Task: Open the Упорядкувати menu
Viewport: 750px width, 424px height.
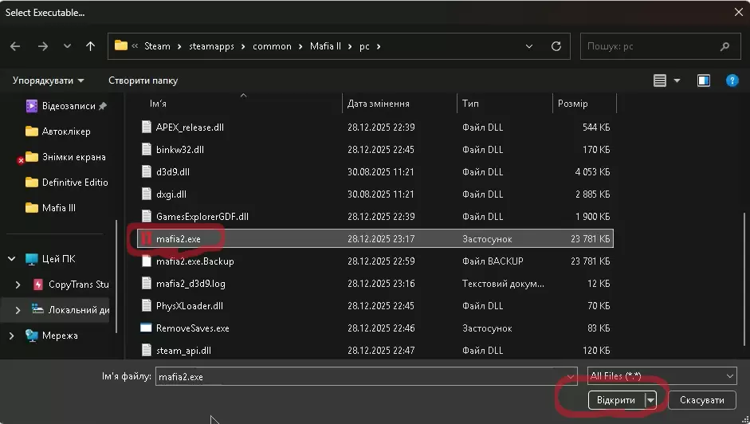Action: [x=49, y=80]
